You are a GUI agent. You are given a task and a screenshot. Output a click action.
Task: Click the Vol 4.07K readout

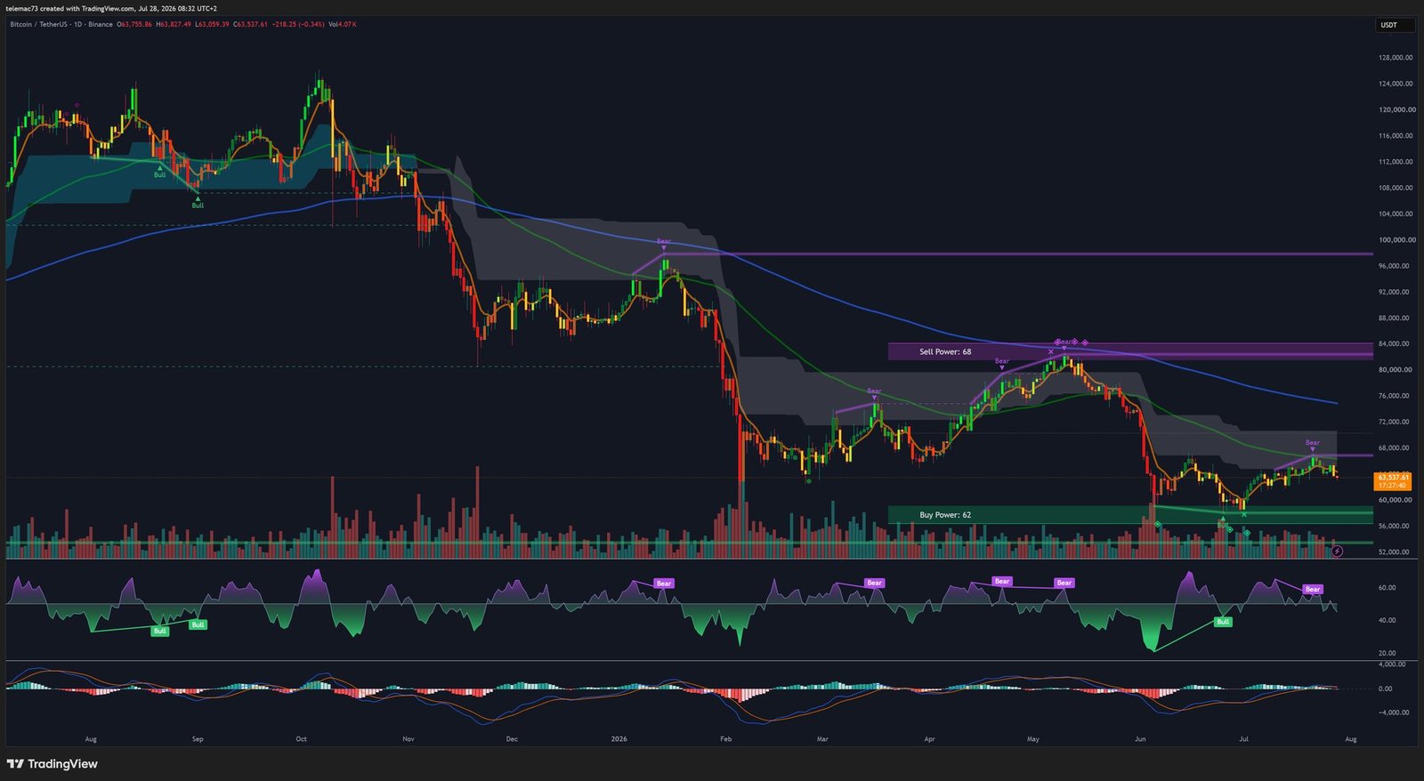point(343,24)
